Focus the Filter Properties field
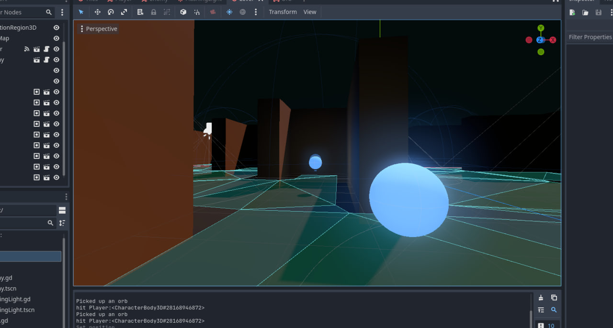The width and height of the screenshot is (613, 328). point(590,37)
